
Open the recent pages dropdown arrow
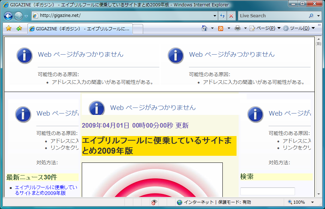(x=26, y=16)
